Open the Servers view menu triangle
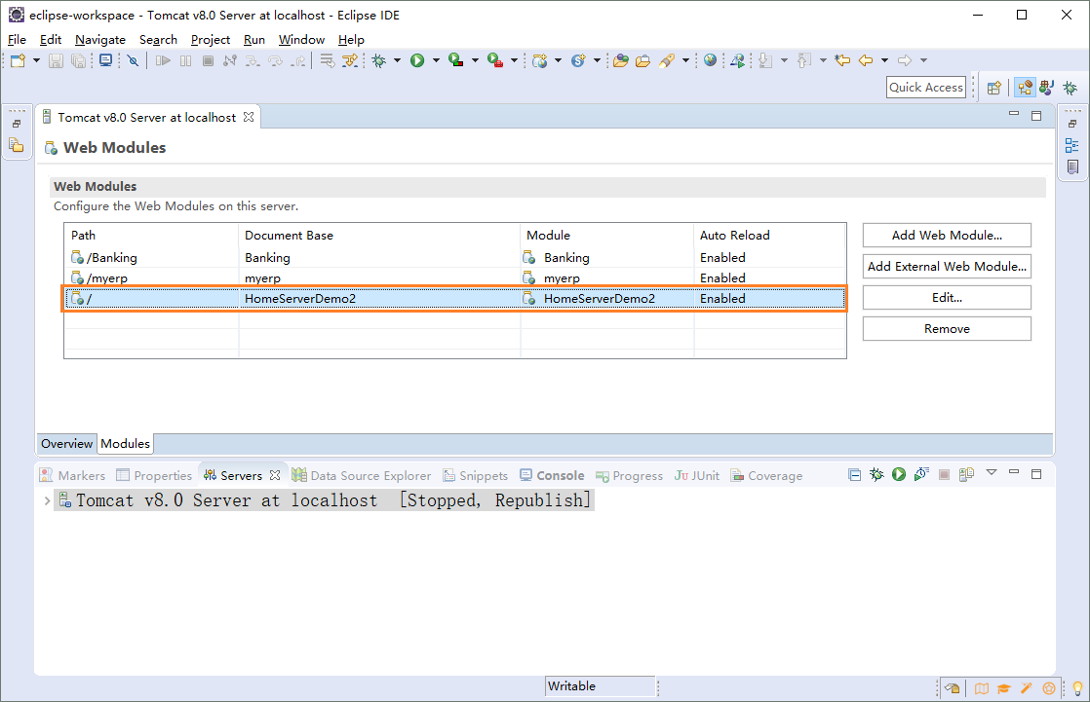The width and height of the screenshot is (1090, 702). (992, 473)
